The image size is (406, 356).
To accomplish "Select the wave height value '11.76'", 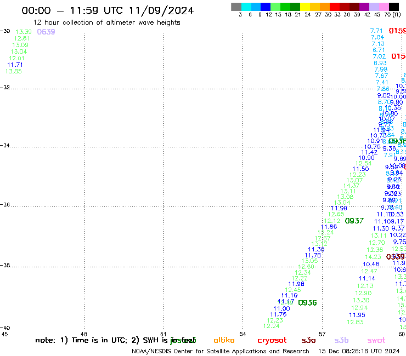I will [x=278, y=314].
